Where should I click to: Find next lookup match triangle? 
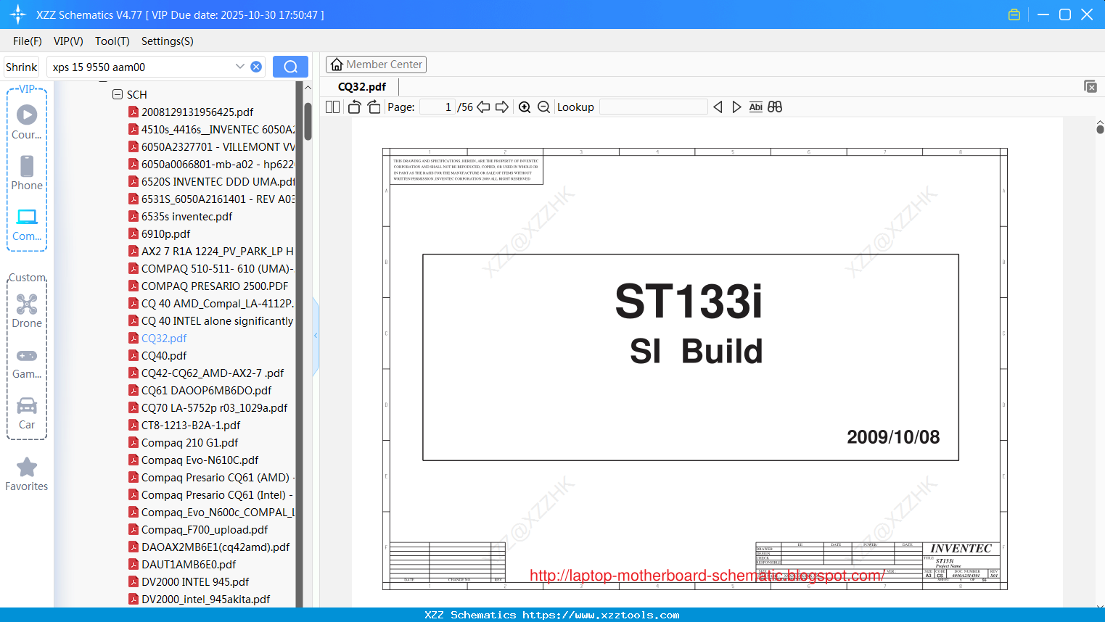coord(736,107)
